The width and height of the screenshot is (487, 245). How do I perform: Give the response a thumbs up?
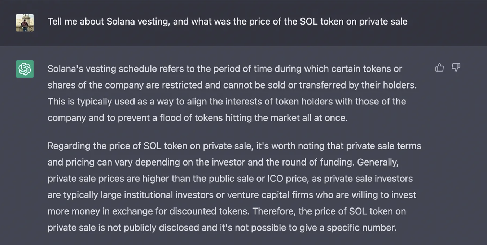[x=439, y=67]
